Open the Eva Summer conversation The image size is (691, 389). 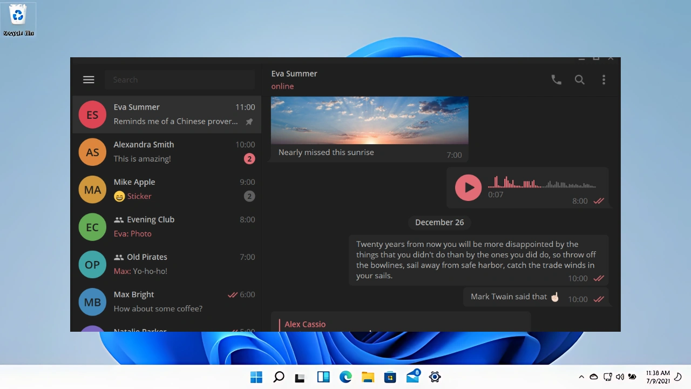(x=167, y=115)
